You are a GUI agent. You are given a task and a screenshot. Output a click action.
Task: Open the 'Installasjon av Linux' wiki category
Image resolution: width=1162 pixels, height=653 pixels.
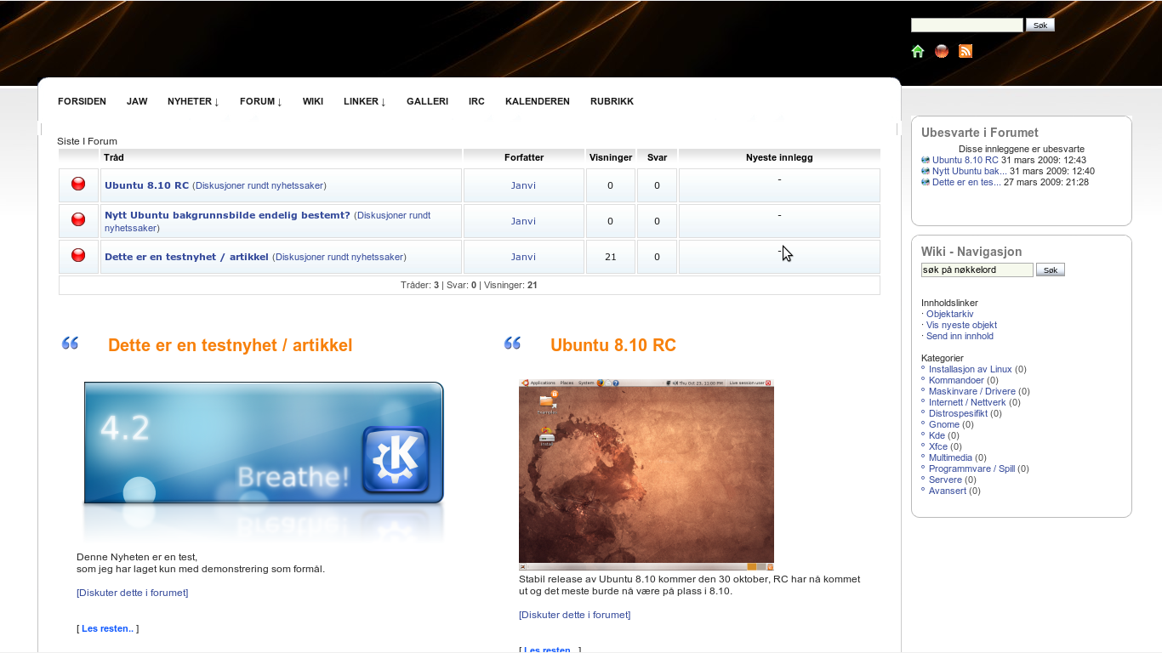tap(971, 369)
